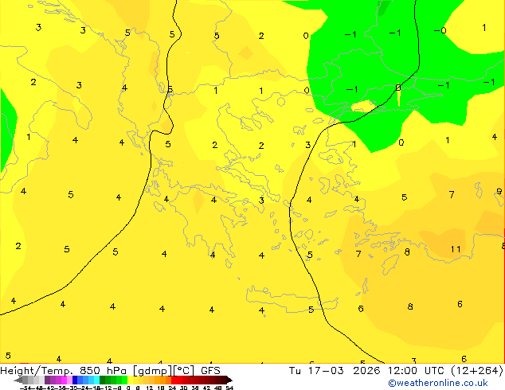The width and height of the screenshot is (505, 390).
Task: Click the "GFS" model label
Action: coord(210,371)
